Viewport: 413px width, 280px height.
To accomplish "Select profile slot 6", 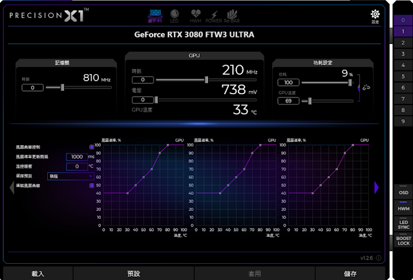I will (x=403, y=88).
